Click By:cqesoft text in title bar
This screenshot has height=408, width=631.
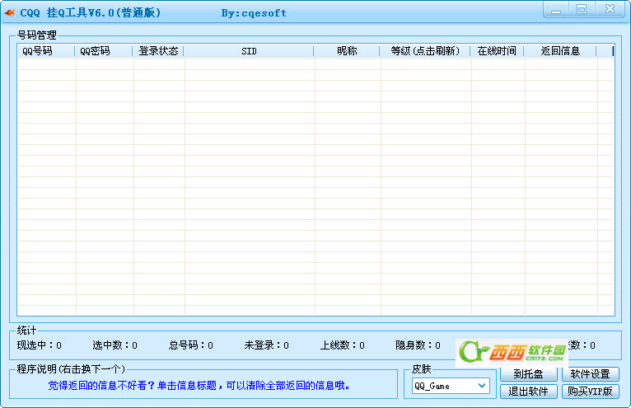coord(254,13)
